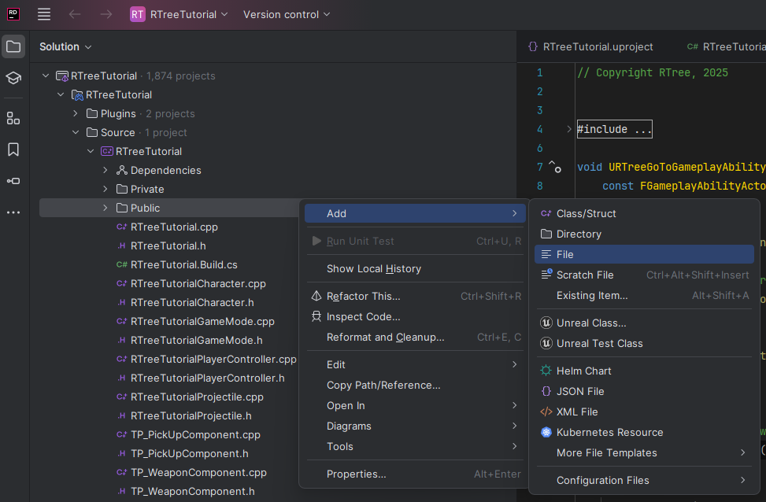Add a new File
Viewport: 766px width, 502px height.
pyautogui.click(x=644, y=254)
